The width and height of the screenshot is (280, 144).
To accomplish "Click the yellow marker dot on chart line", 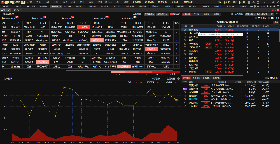I will click(177, 100).
